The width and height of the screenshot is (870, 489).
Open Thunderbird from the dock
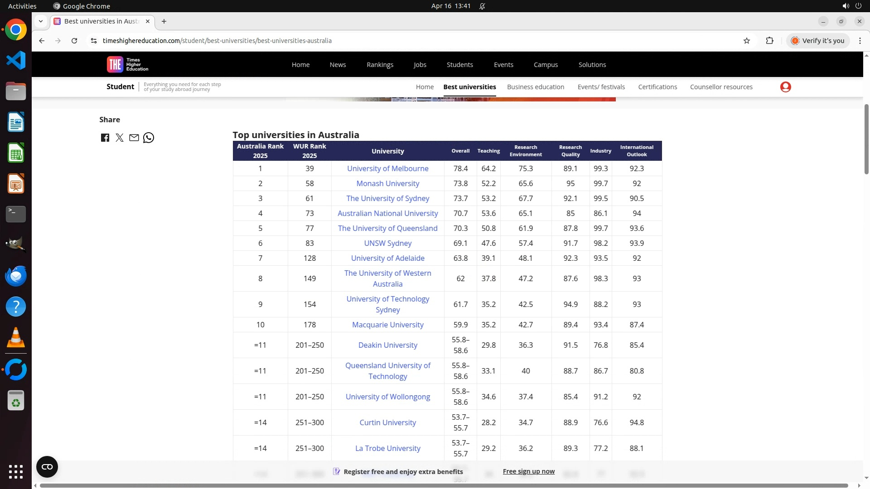click(16, 276)
